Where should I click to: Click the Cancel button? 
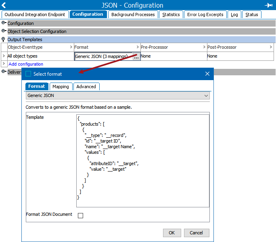pos(197,233)
